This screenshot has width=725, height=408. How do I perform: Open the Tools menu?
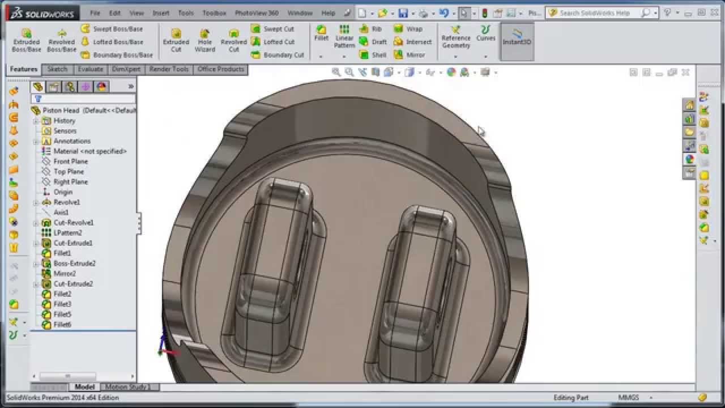(x=186, y=13)
